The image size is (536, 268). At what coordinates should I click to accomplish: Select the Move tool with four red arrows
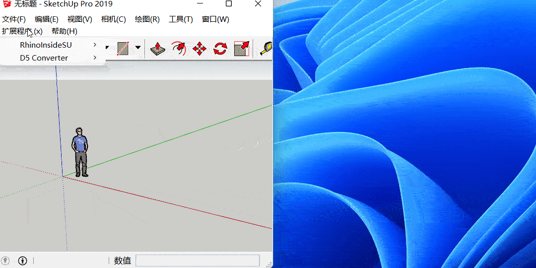(x=200, y=49)
